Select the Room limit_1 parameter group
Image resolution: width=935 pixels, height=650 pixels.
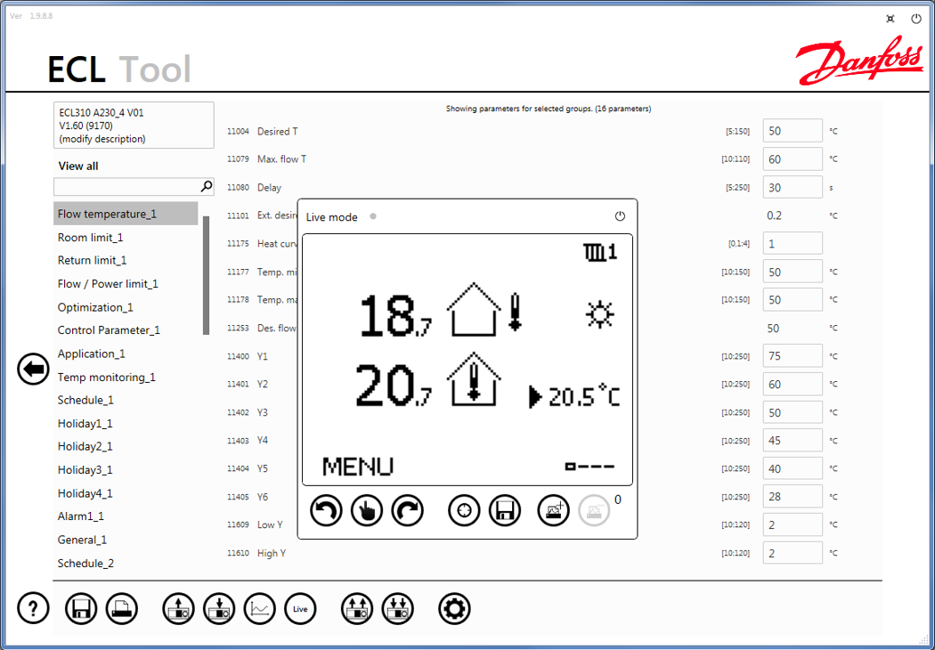(x=92, y=237)
